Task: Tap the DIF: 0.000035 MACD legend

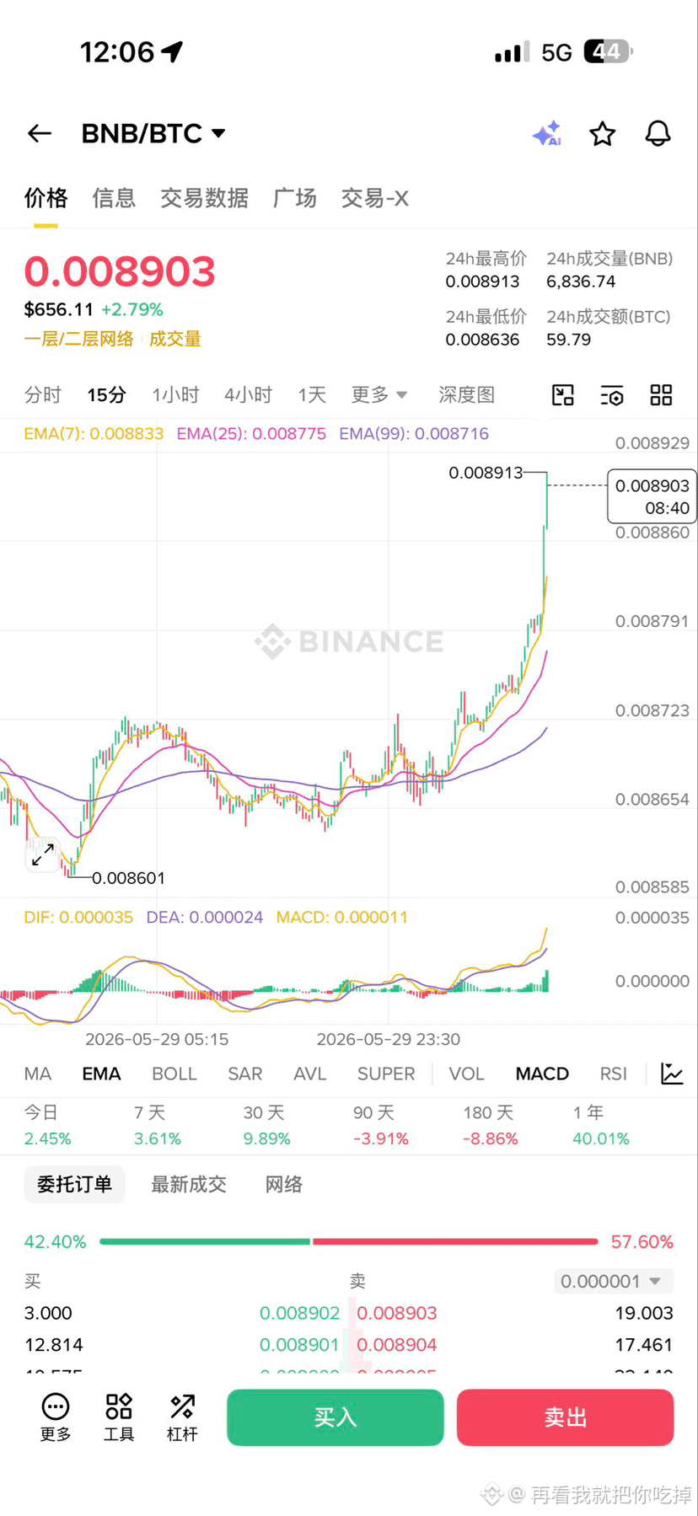Action: point(78,917)
